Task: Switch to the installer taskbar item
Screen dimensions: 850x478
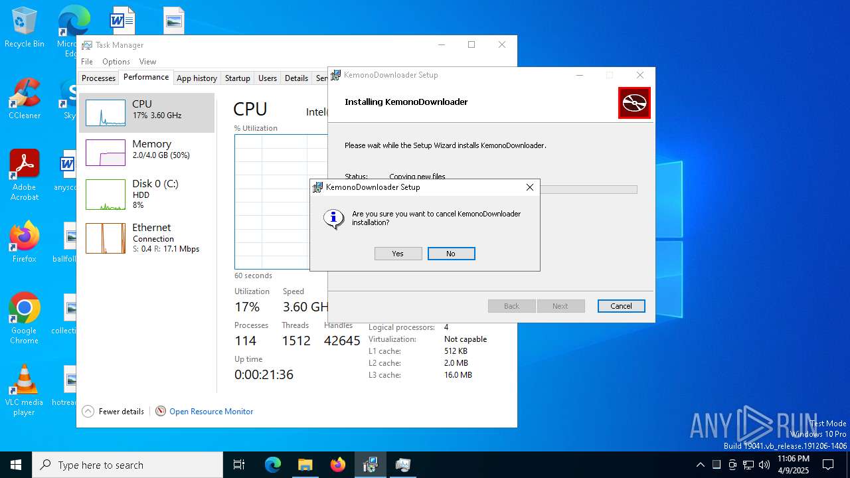Action: pos(371,465)
